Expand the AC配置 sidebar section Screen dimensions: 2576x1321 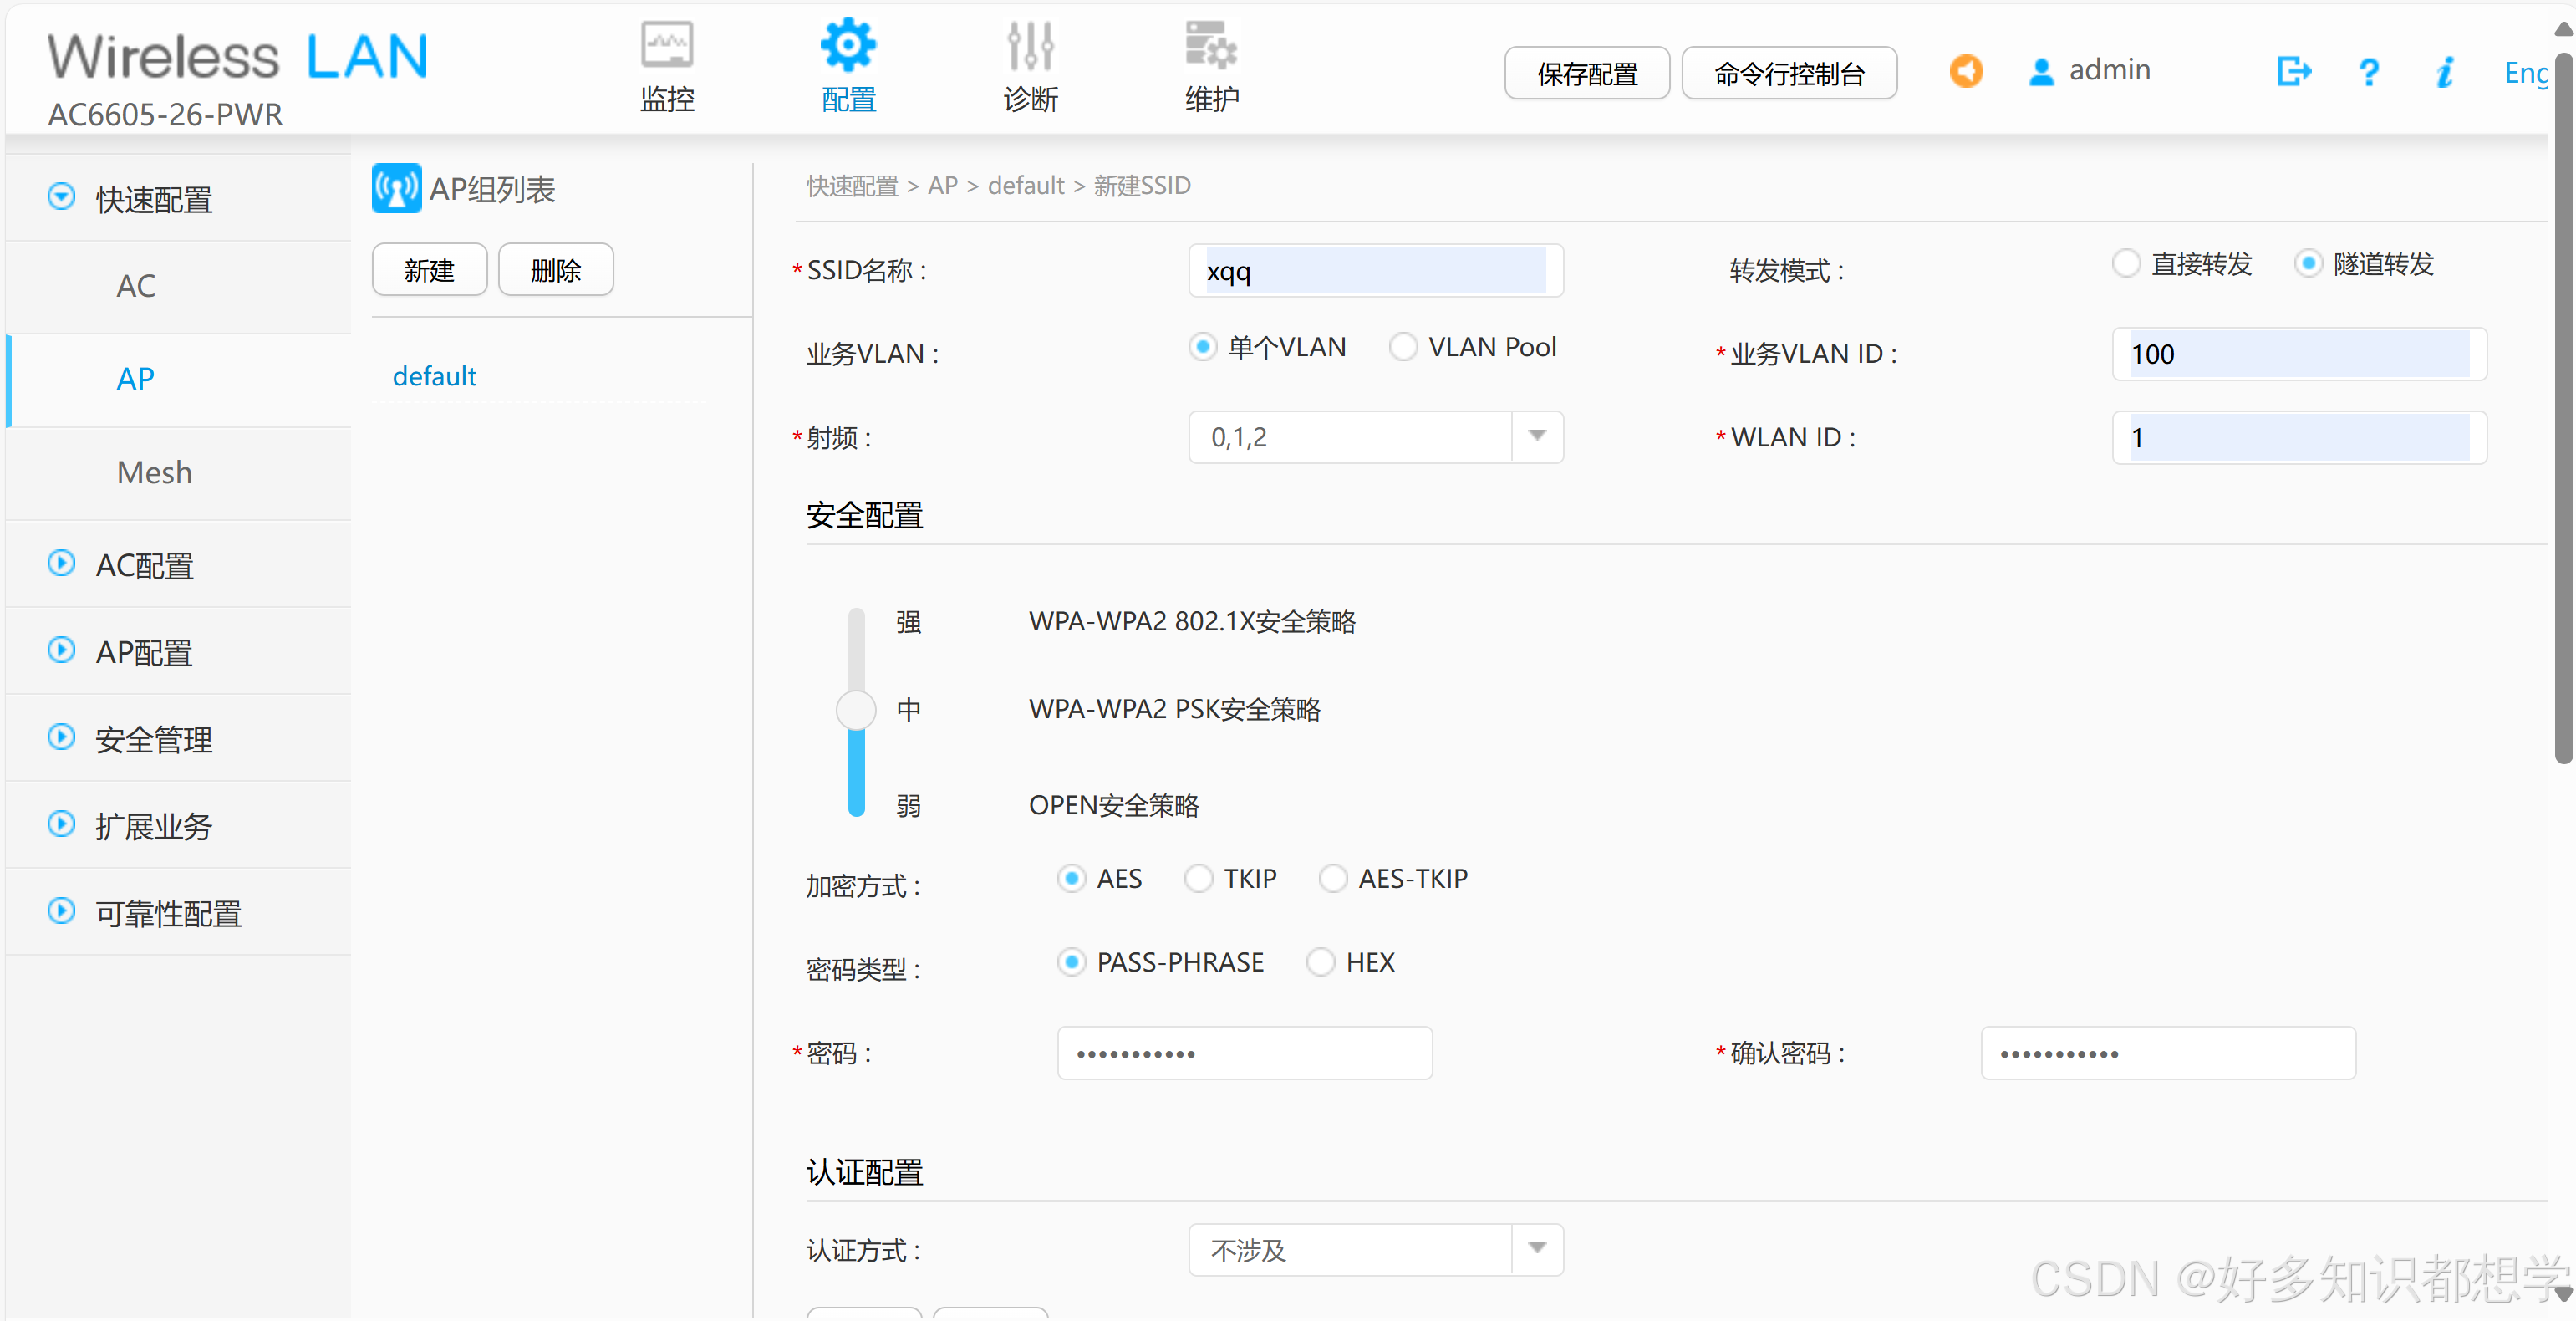click(144, 565)
